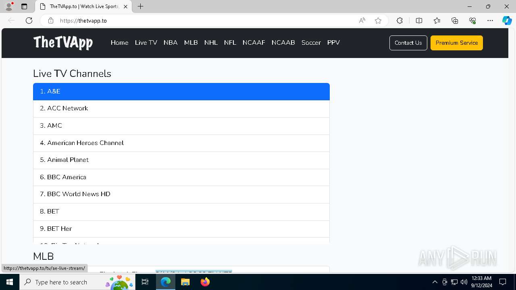Image resolution: width=516 pixels, height=290 pixels.
Task: Open Settings and more ellipsis menu
Action: click(490, 21)
